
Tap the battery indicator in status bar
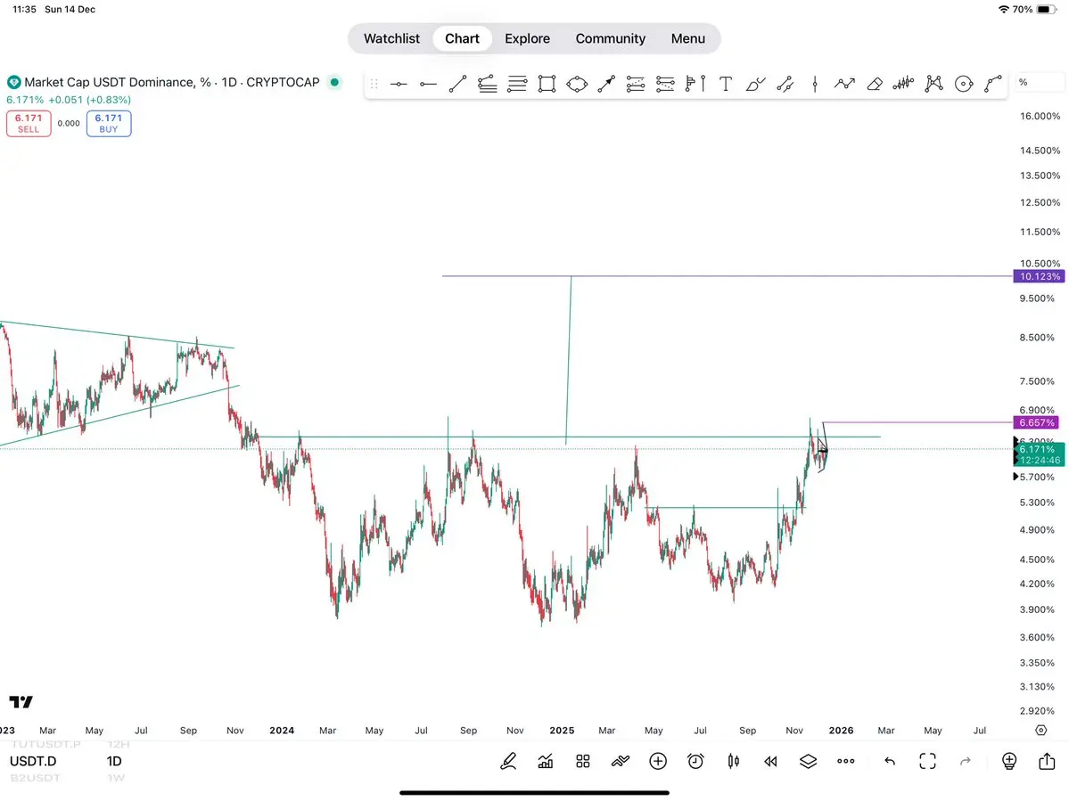[1047, 10]
